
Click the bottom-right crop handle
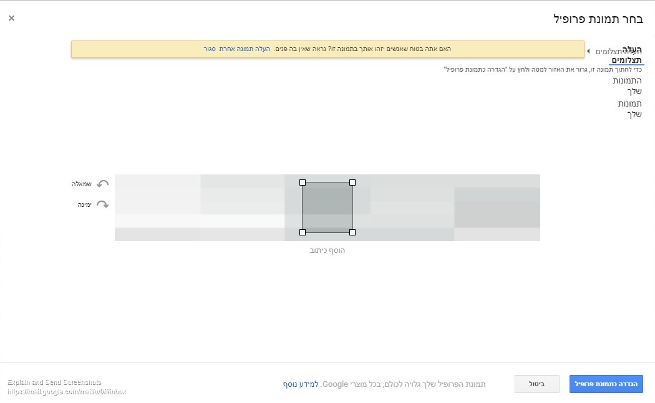352,232
